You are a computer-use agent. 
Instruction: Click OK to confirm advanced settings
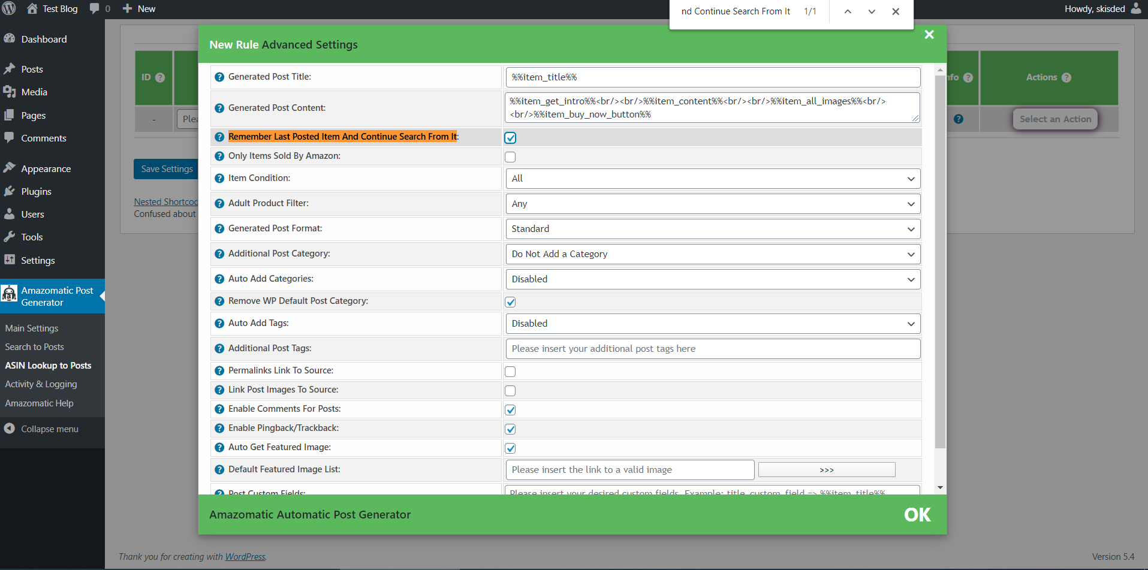click(x=917, y=515)
